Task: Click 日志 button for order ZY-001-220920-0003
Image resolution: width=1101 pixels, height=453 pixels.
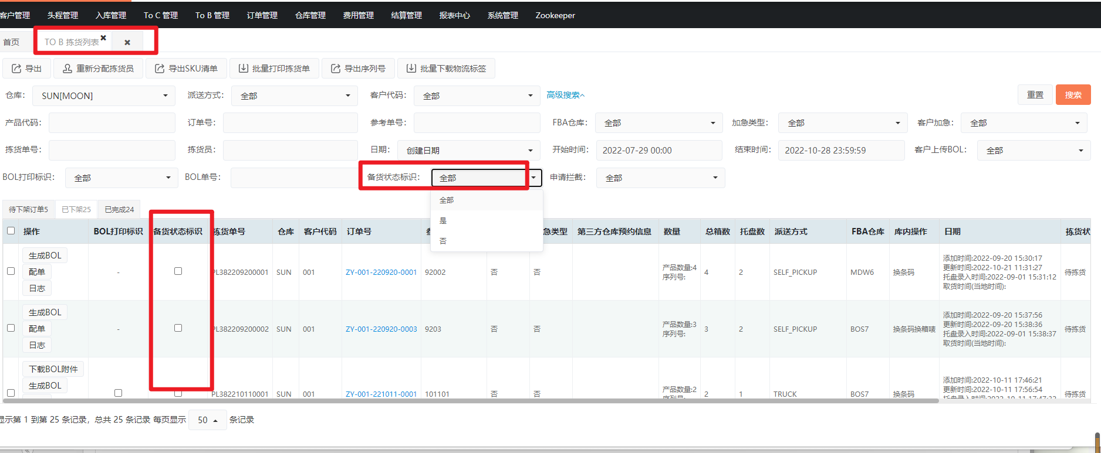Action: click(37, 345)
